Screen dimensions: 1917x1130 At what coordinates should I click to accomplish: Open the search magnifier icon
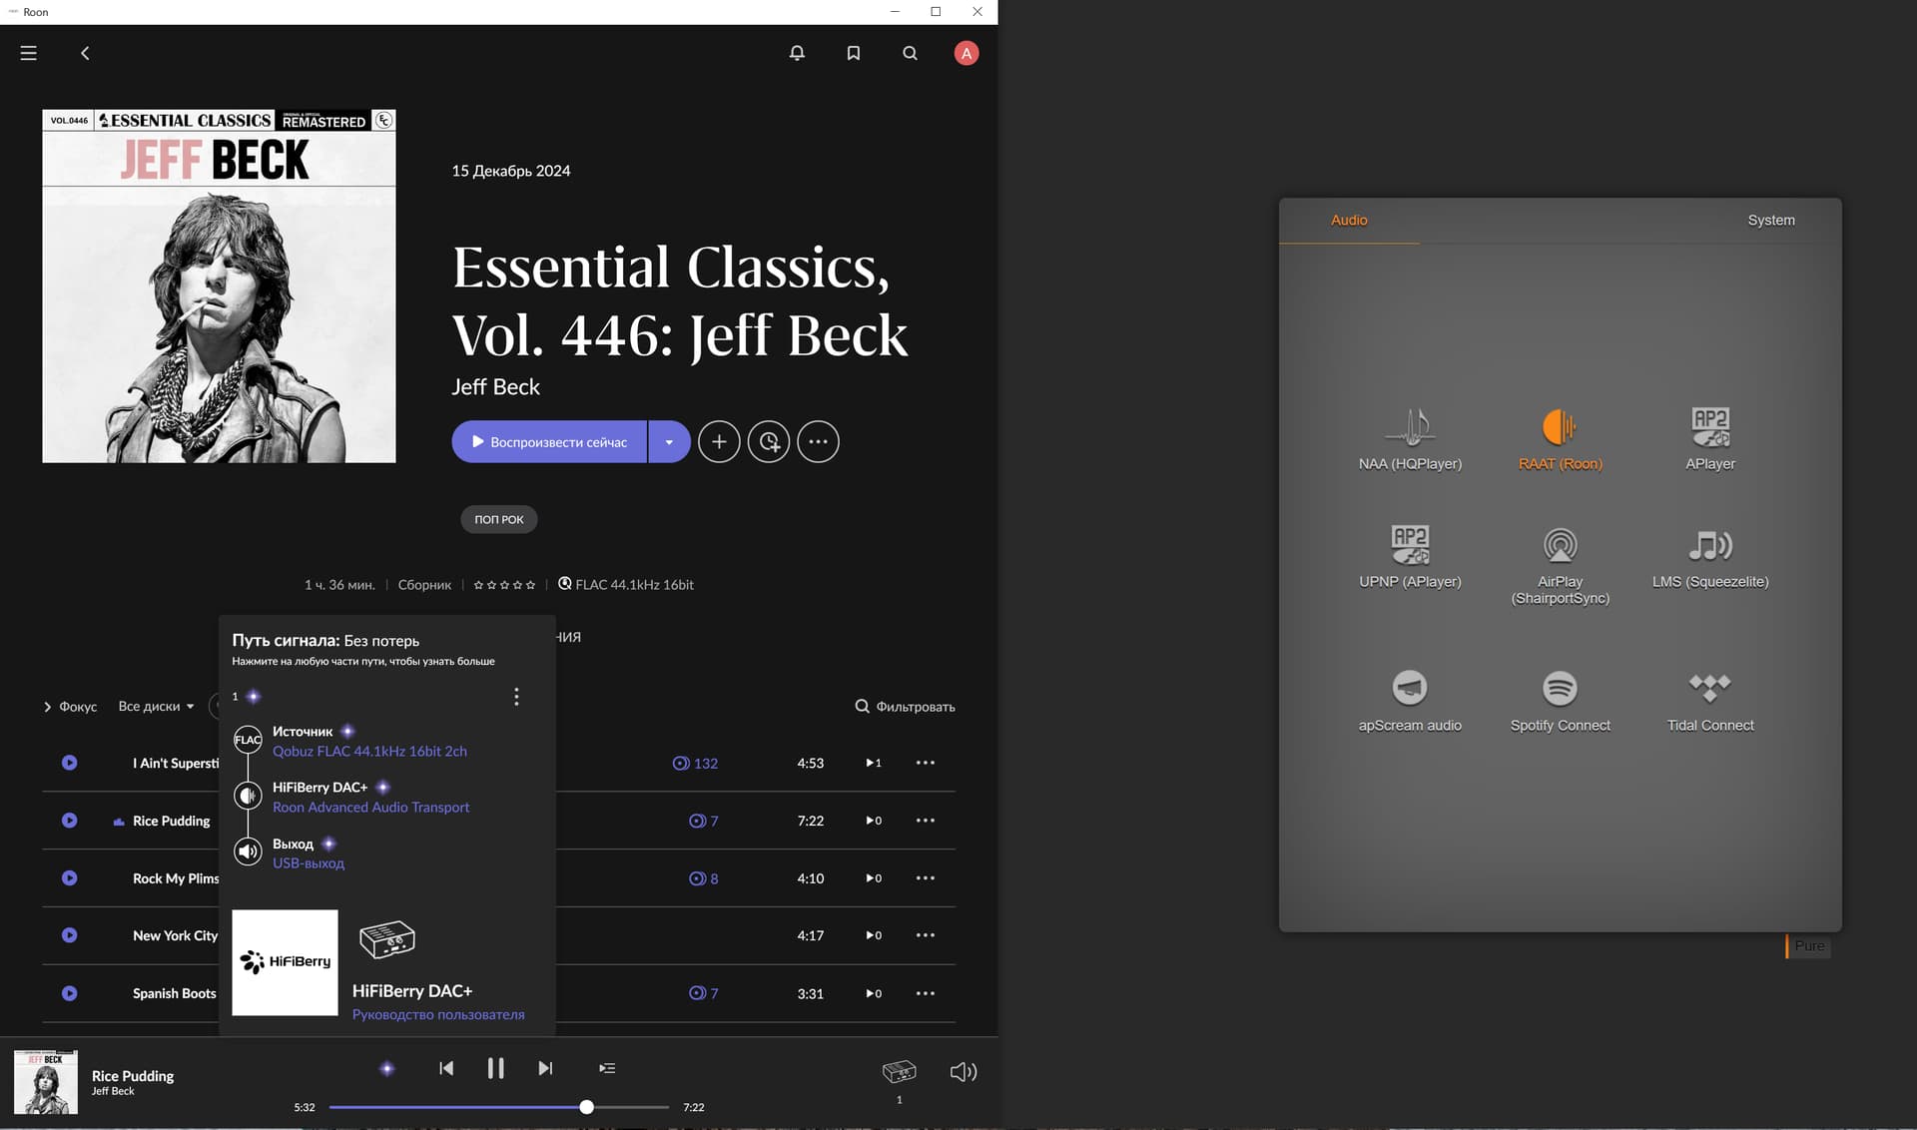910,53
